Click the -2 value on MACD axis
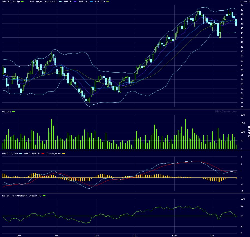Viewport: 250px width, 237px height. click(242, 191)
